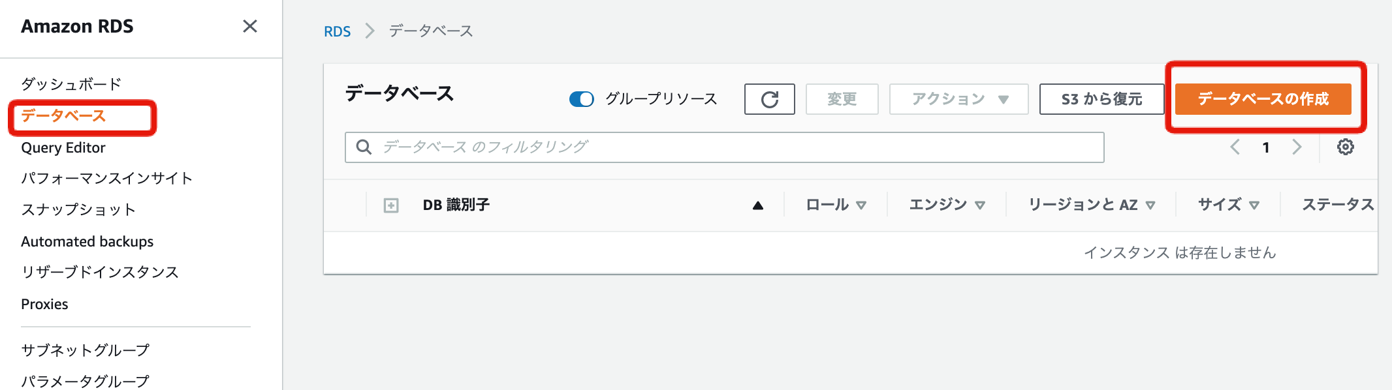Open table preferences gear icon
This screenshot has height=390, width=1392.
[x=1345, y=147]
